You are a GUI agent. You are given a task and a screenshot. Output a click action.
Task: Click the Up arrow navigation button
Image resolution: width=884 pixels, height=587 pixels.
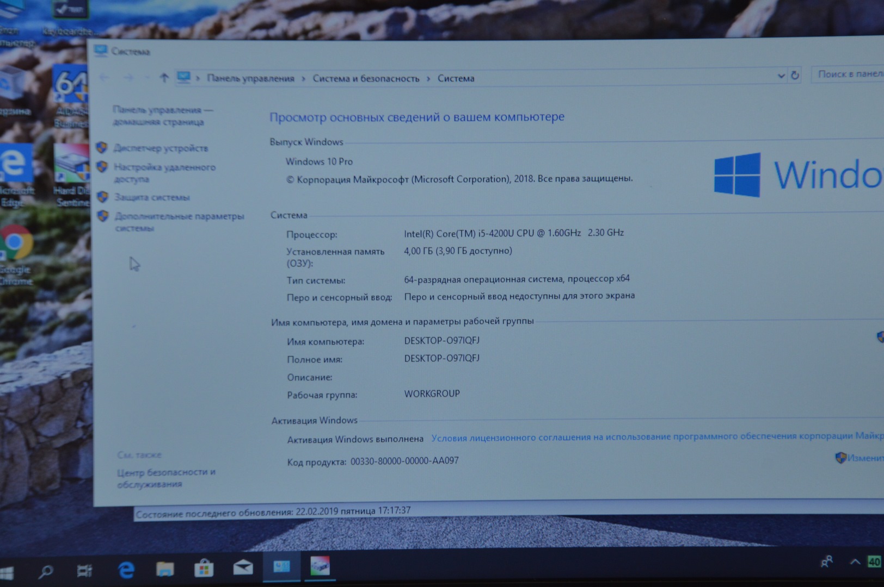point(164,78)
